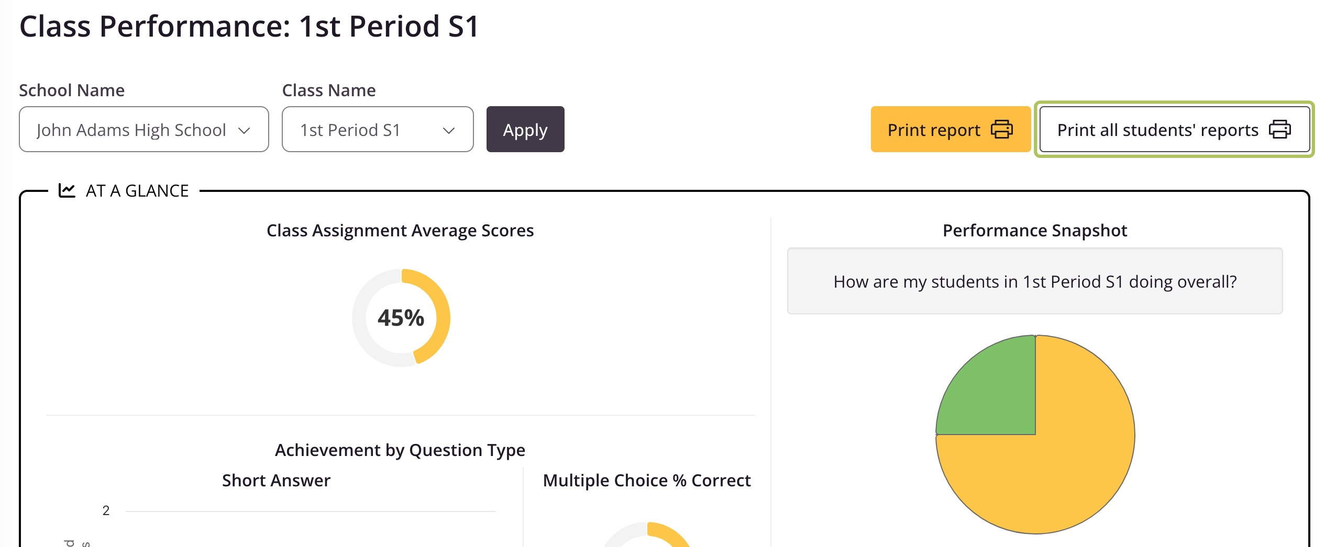Expand the Class Name dropdown chevron
Screen dimensions: 1325x547
pos(448,130)
